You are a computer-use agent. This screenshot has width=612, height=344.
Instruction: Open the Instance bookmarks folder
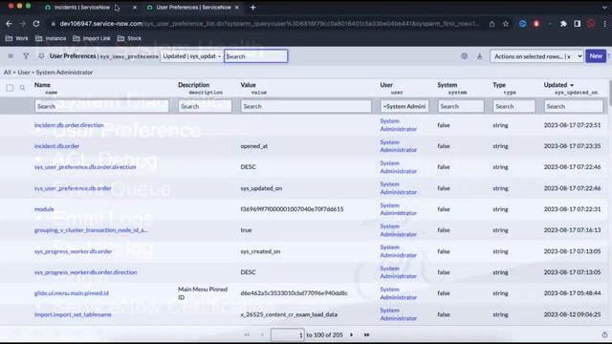tap(51, 38)
